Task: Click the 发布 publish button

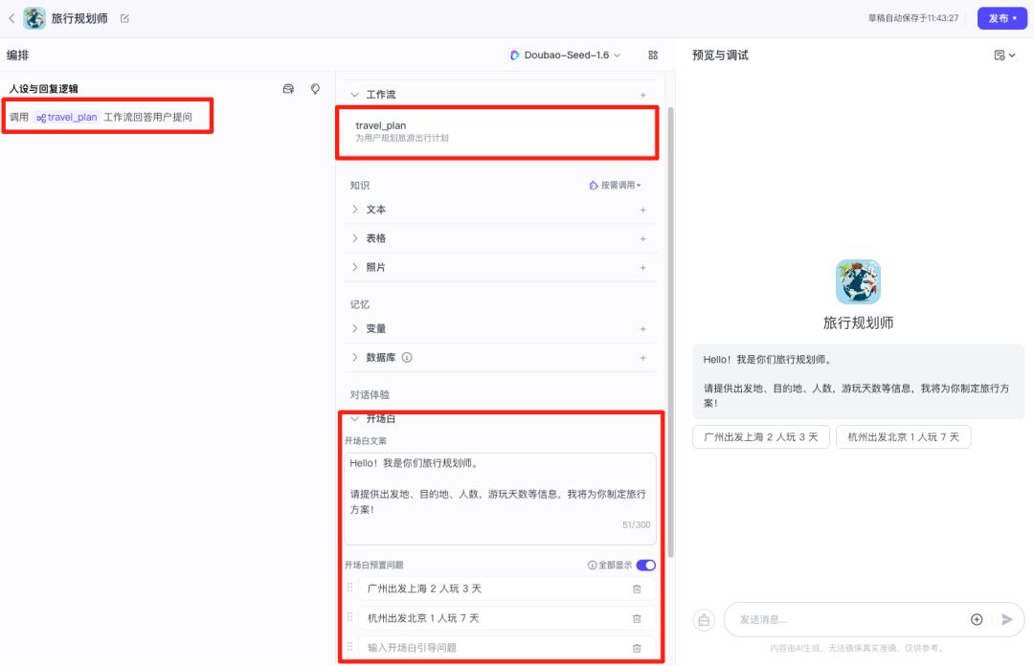Action: tap(1001, 17)
